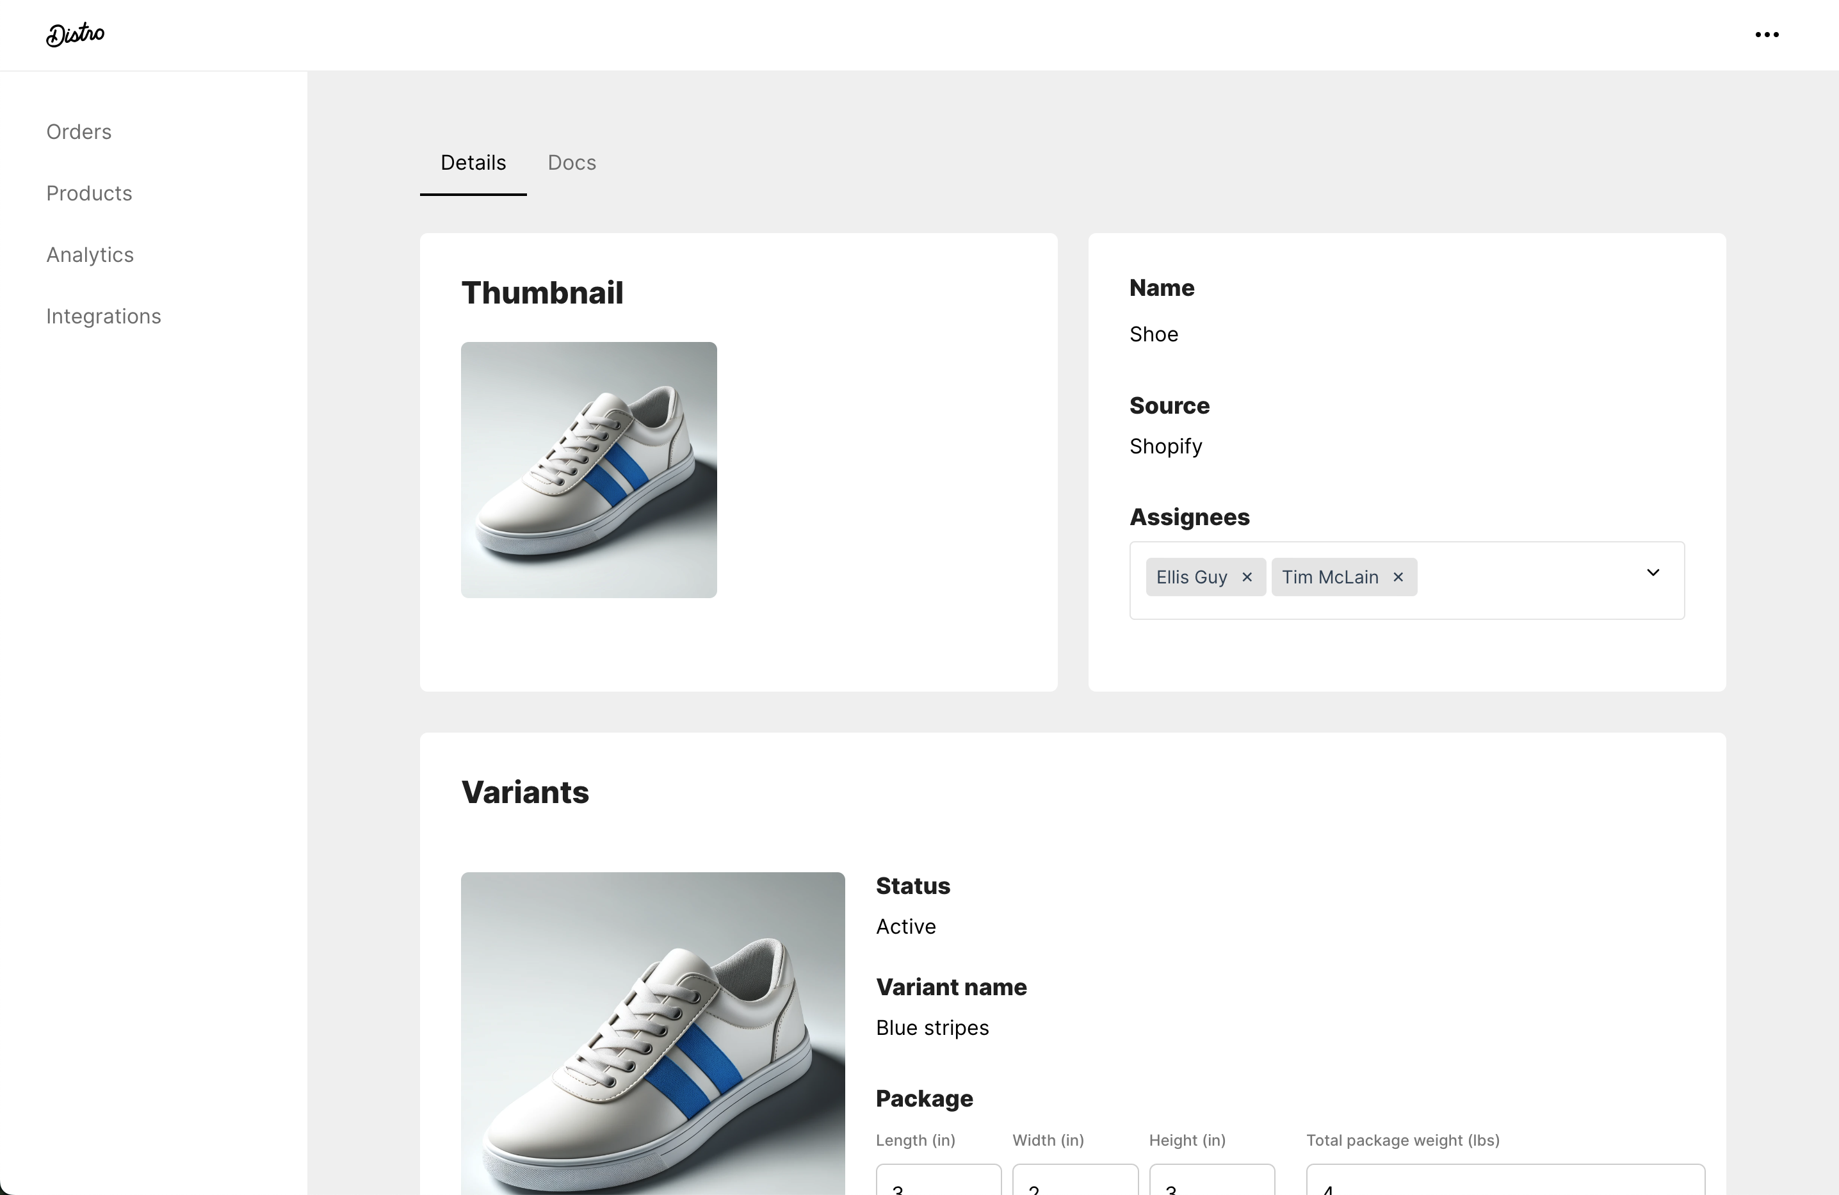Open the Products page
The image size is (1839, 1195).
point(89,193)
